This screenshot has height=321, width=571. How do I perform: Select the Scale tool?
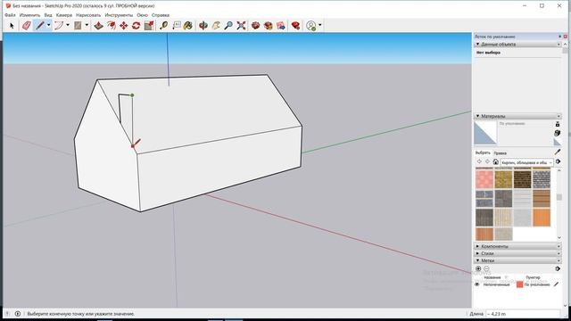(149, 26)
